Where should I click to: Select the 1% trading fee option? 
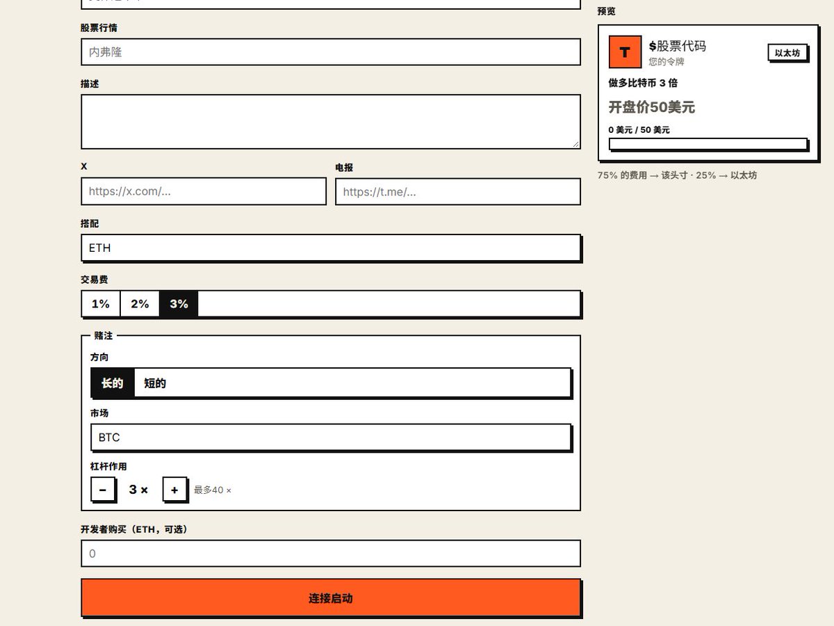tap(101, 304)
